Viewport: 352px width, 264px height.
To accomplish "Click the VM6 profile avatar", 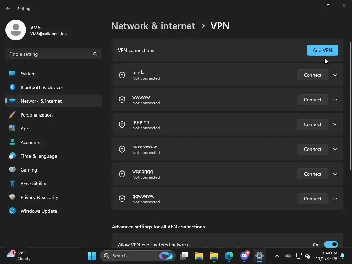I will coord(16,30).
